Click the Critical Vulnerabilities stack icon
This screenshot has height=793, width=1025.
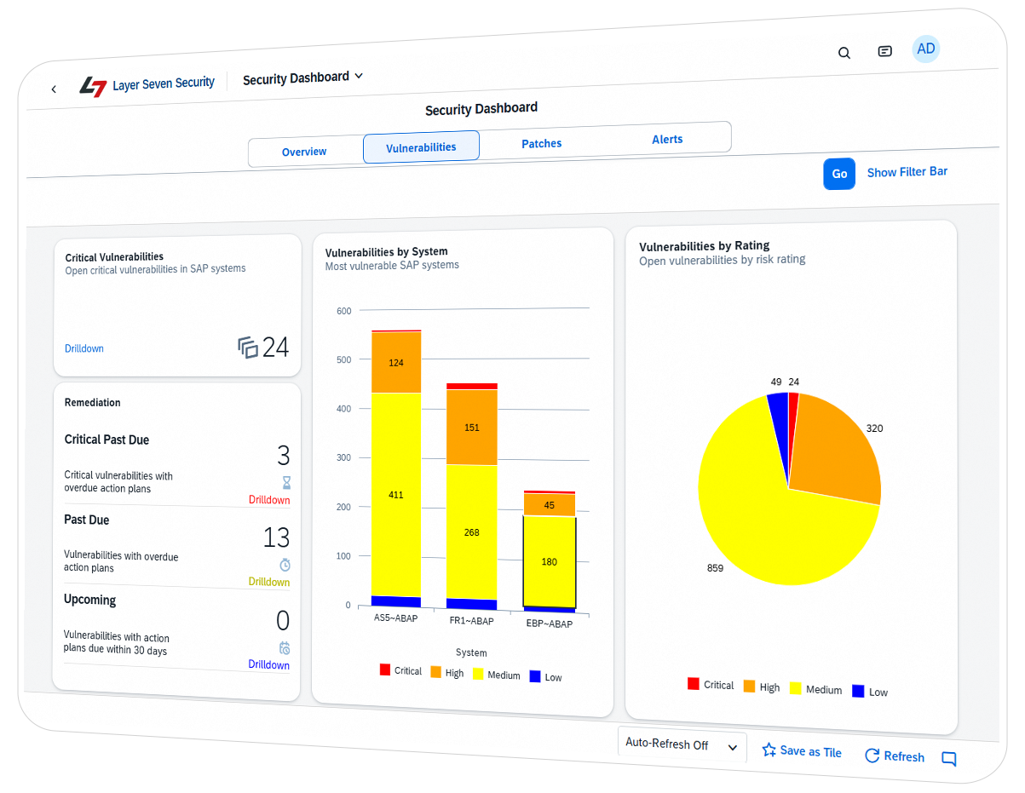tap(248, 347)
